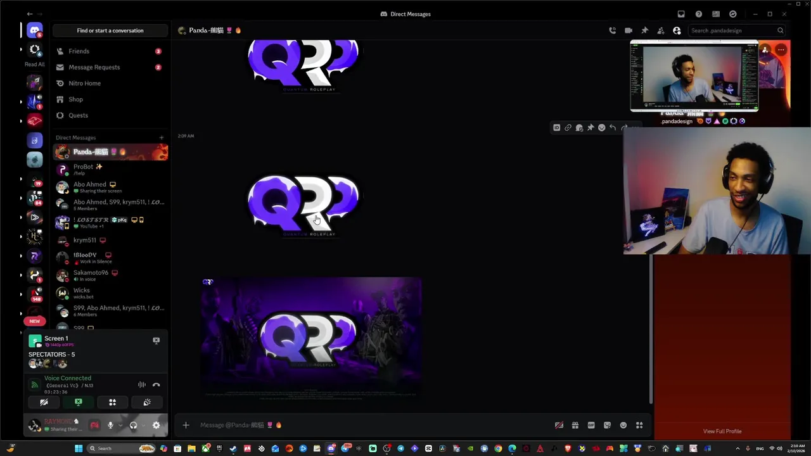Start a voice call with Panda
This screenshot has width=811, height=456.
pos(612,30)
